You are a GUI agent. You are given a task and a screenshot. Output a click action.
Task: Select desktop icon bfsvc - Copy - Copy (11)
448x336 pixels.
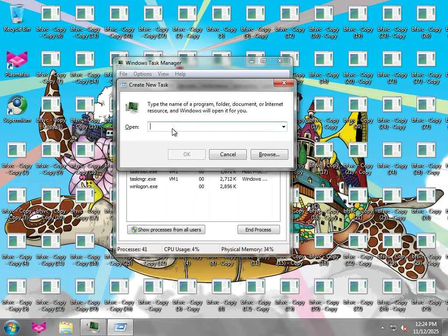point(51,249)
